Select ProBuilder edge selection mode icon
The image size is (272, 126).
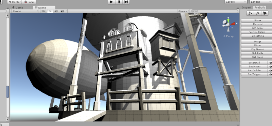pyautogui.click(x=257, y=13)
